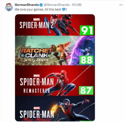Screen dimensions: 125x122
Task: Click the Marvel logo above Miles Morales title
Action: 37,108
